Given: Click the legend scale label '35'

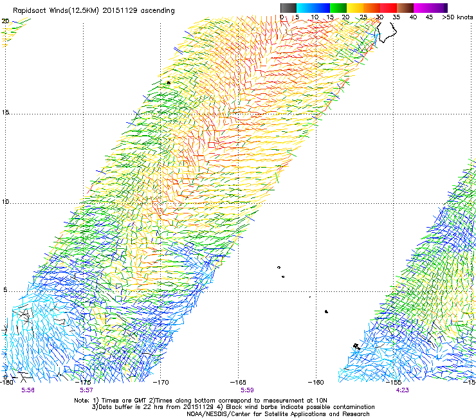Looking at the screenshot, I should tap(396, 17).
